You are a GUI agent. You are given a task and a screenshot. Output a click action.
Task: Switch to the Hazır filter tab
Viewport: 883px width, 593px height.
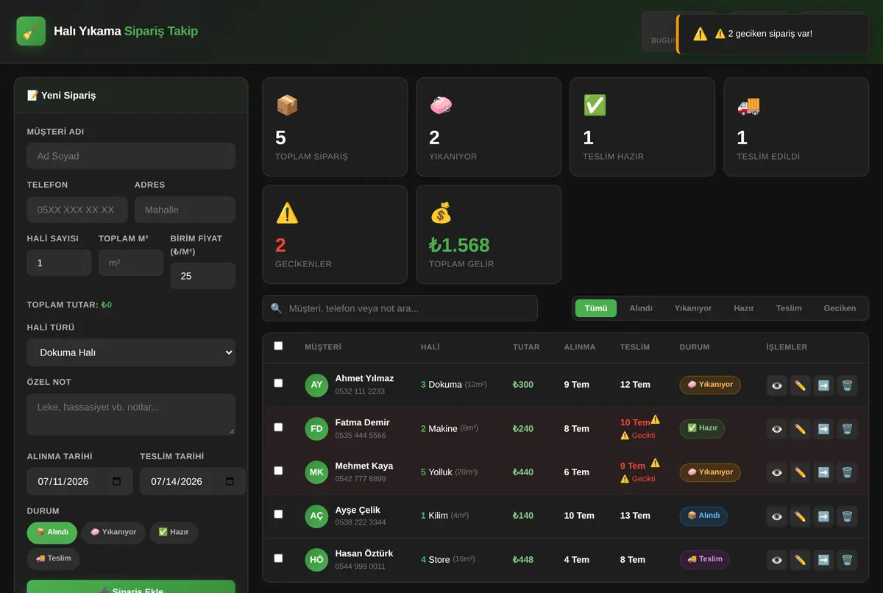744,308
